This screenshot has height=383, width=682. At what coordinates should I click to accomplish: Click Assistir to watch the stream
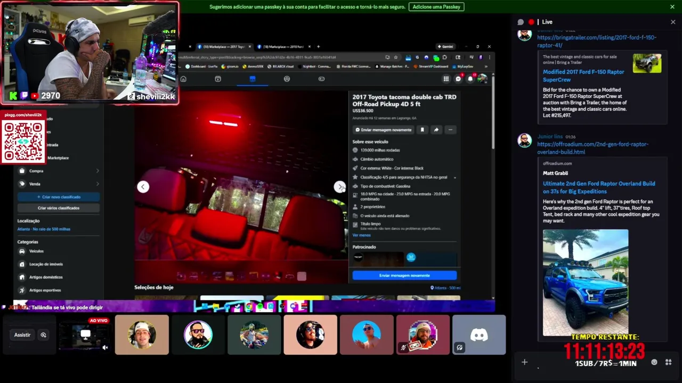(x=22, y=335)
